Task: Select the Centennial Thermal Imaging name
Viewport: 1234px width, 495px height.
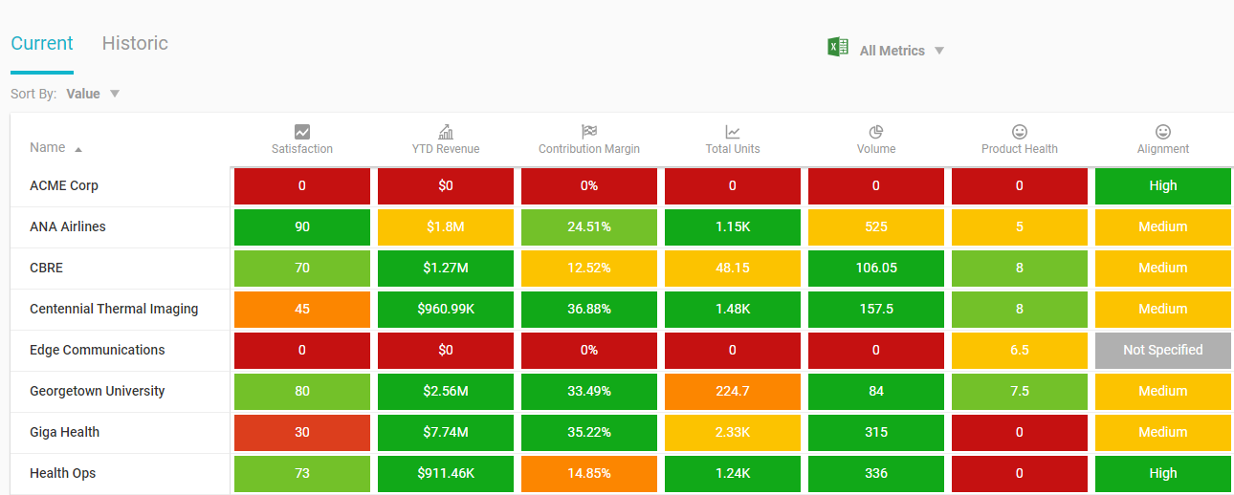Action: [x=114, y=310]
